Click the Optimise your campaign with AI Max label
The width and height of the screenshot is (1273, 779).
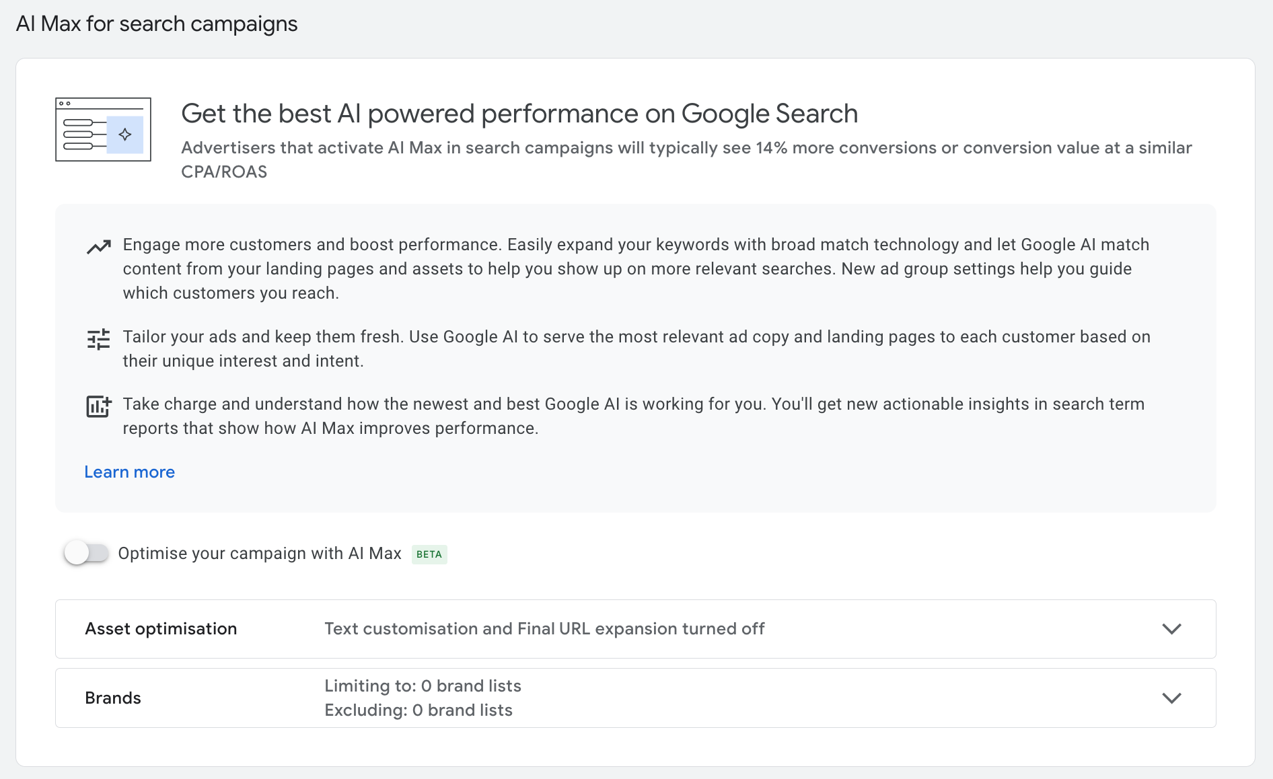point(260,554)
